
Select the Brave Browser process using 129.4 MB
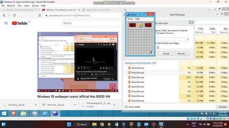(x=176, y=78)
